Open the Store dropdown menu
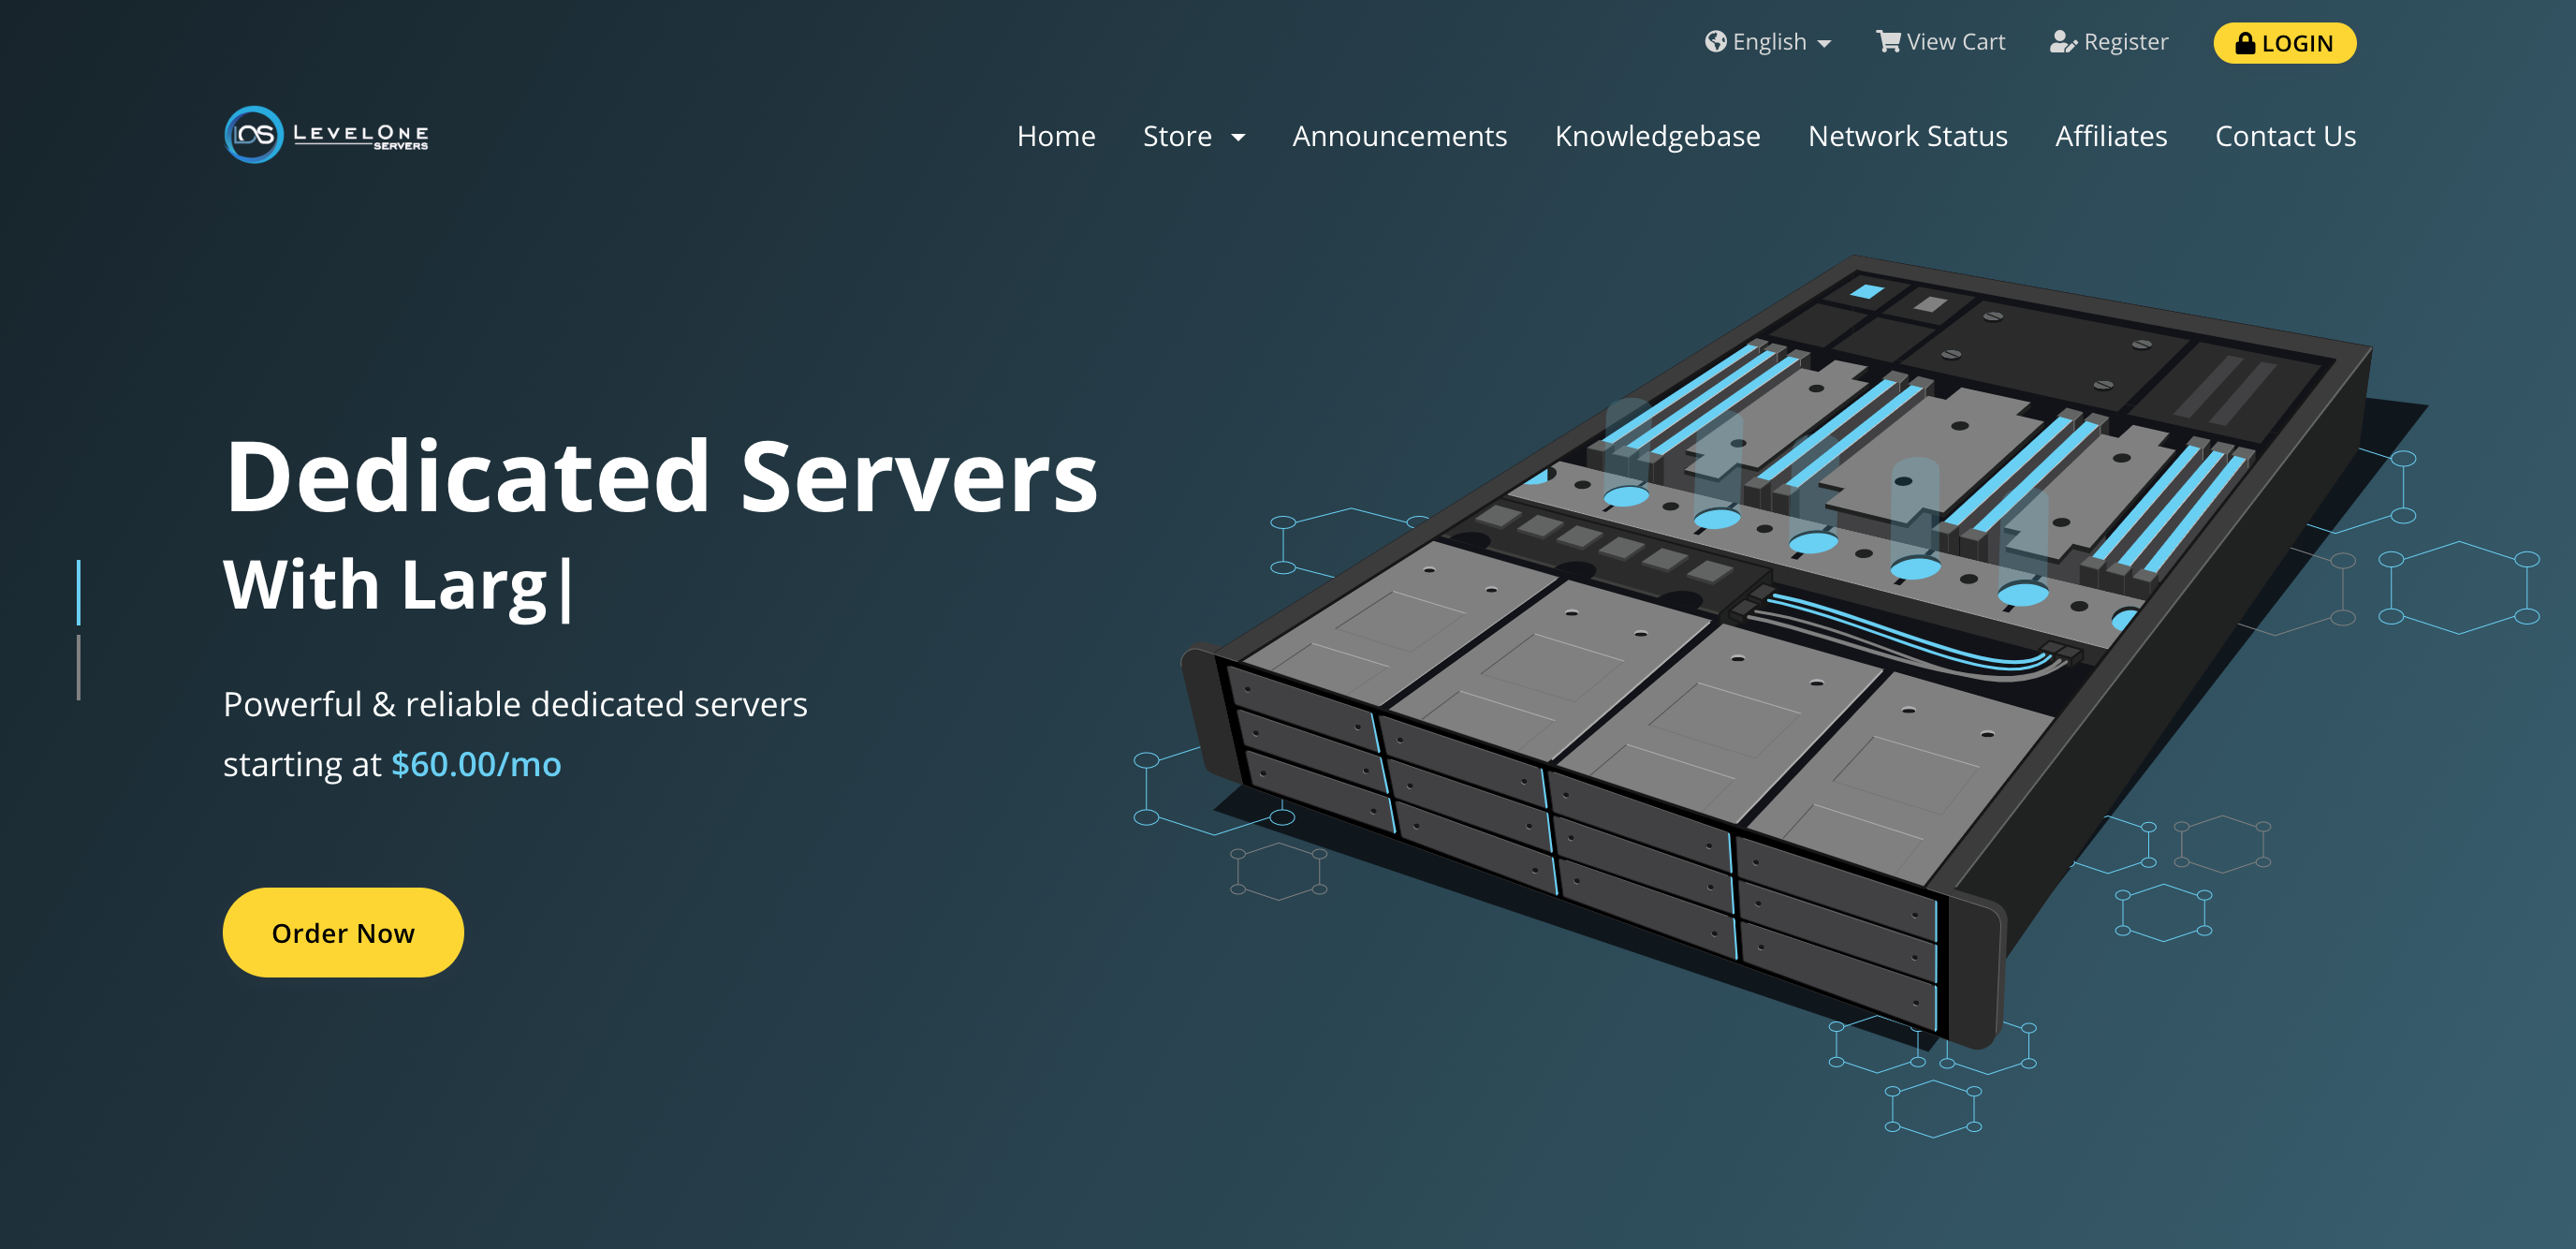The image size is (2576, 1249). click(x=1178, y=136)
